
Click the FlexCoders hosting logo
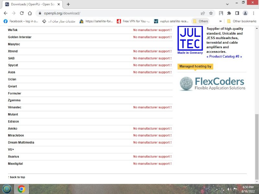pyautogui.click(x=212, y=83)
